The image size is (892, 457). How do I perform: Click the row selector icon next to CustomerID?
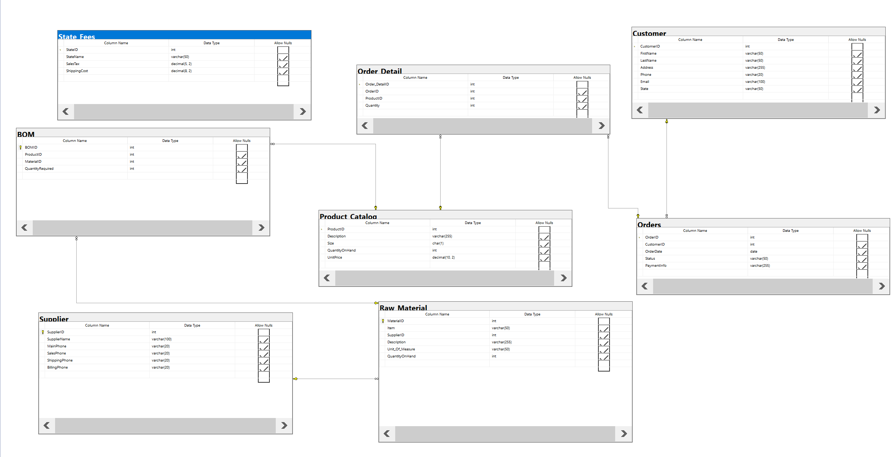(x=635, y=46)
